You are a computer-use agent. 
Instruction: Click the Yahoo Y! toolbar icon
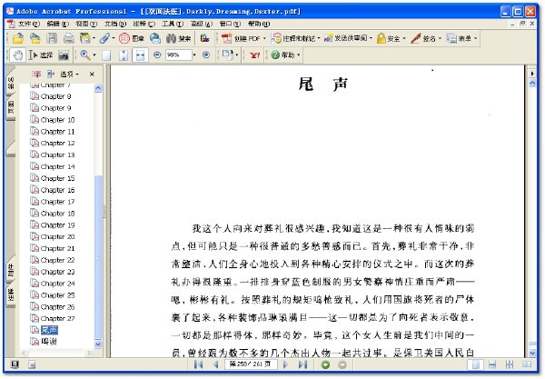coord(254,55)
